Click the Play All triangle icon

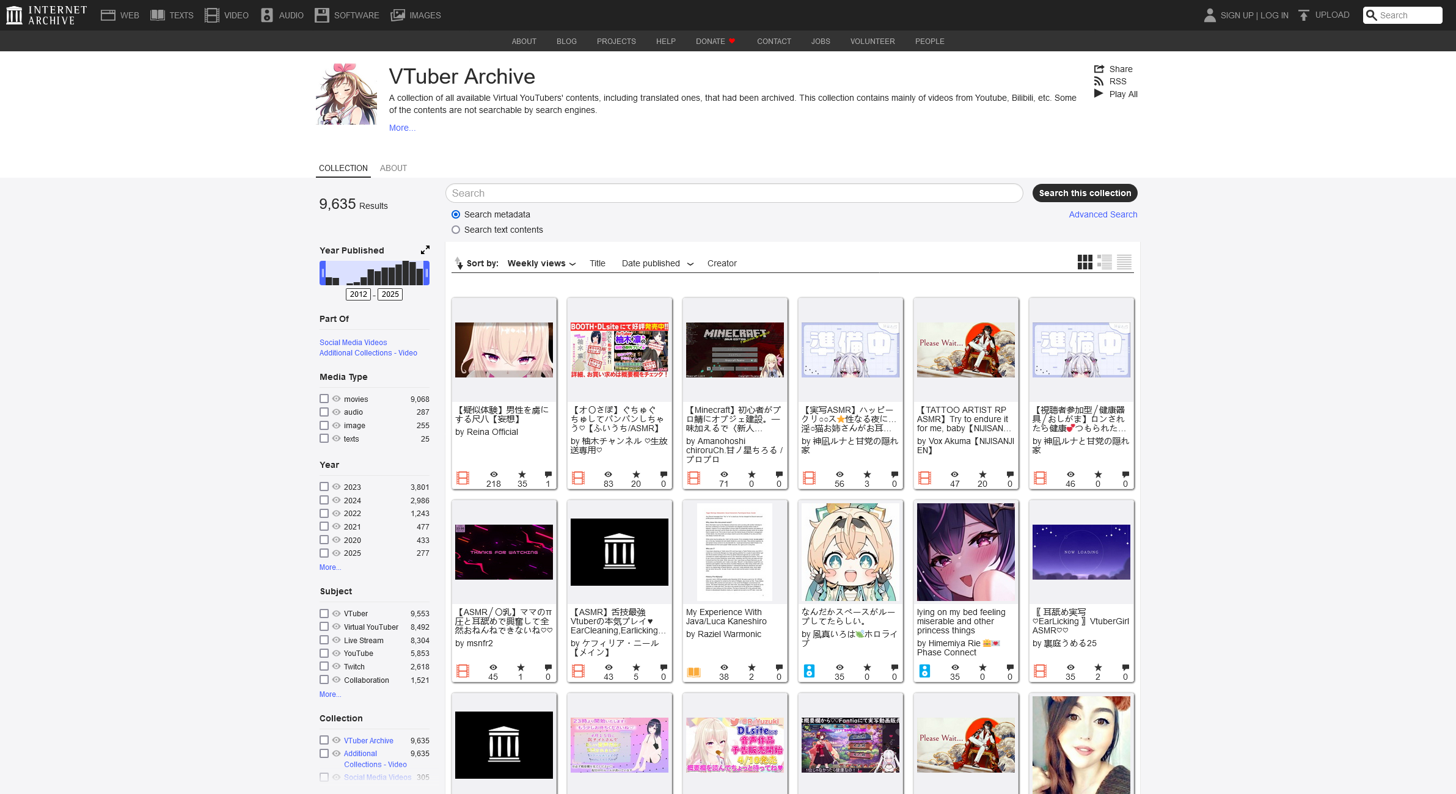[1099, 93]
